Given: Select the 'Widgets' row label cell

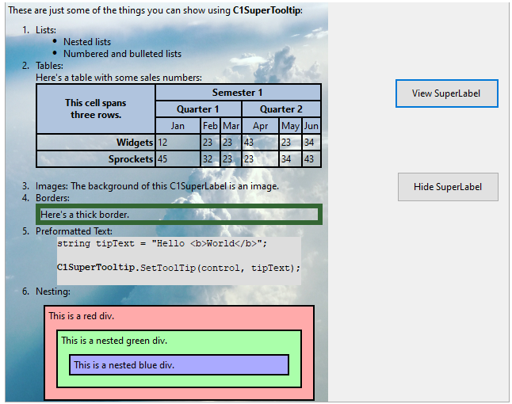Looking at the screenshot, I should 96,143.
